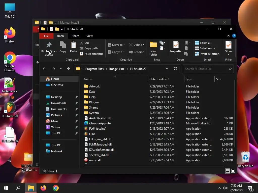Switch to the View ribbon tab
The image size is (258, 193).
[x=89, y=36]
